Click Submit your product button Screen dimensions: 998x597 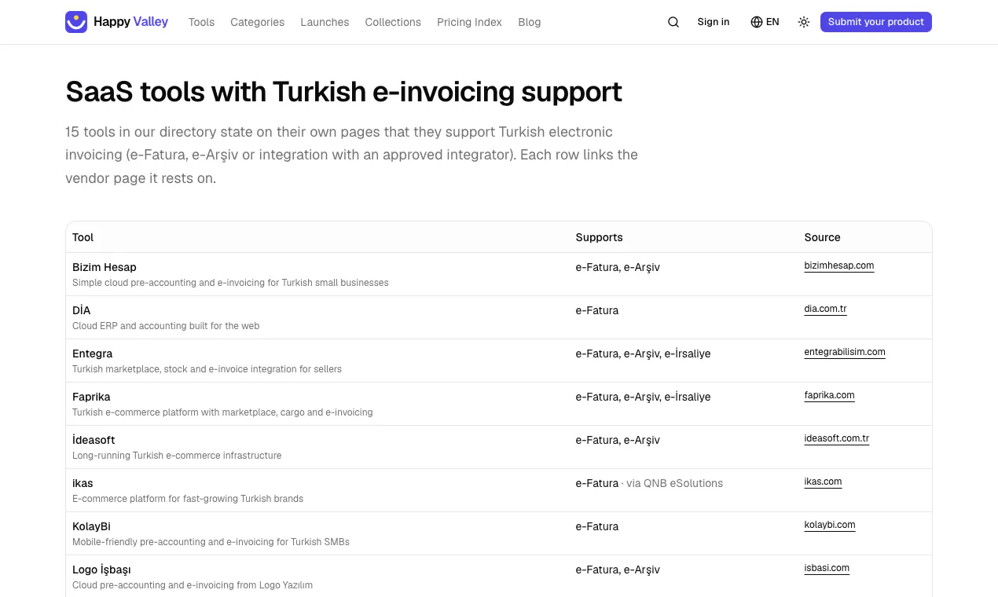(x=876, y=22)
